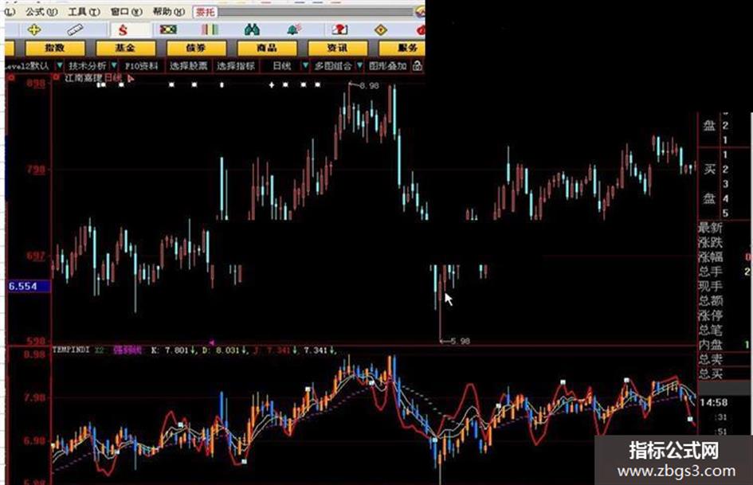Click the red dollar sign toolbar icon
Screen dimensions: 753x485
point(123,30)
